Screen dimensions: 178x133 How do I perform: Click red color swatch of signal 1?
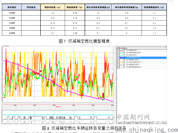coord(121,50)
